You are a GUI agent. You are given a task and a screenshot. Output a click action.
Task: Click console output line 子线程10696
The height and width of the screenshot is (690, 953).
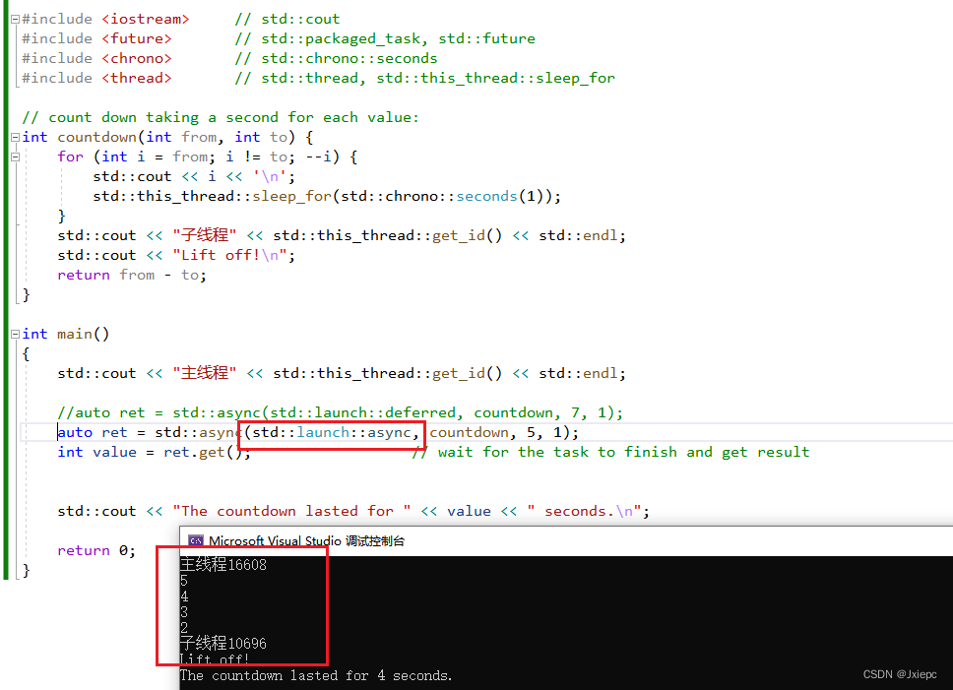[223, 643]
